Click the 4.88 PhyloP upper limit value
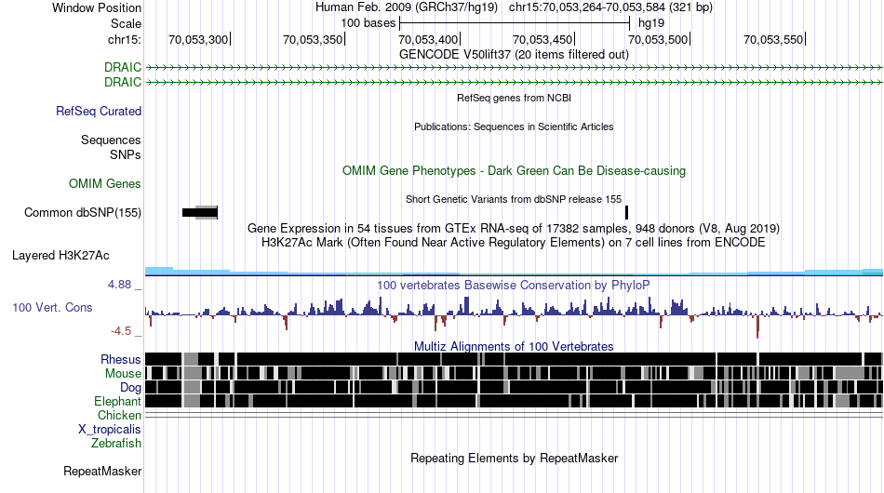The image size is (884, 493). tap(119, 285)
